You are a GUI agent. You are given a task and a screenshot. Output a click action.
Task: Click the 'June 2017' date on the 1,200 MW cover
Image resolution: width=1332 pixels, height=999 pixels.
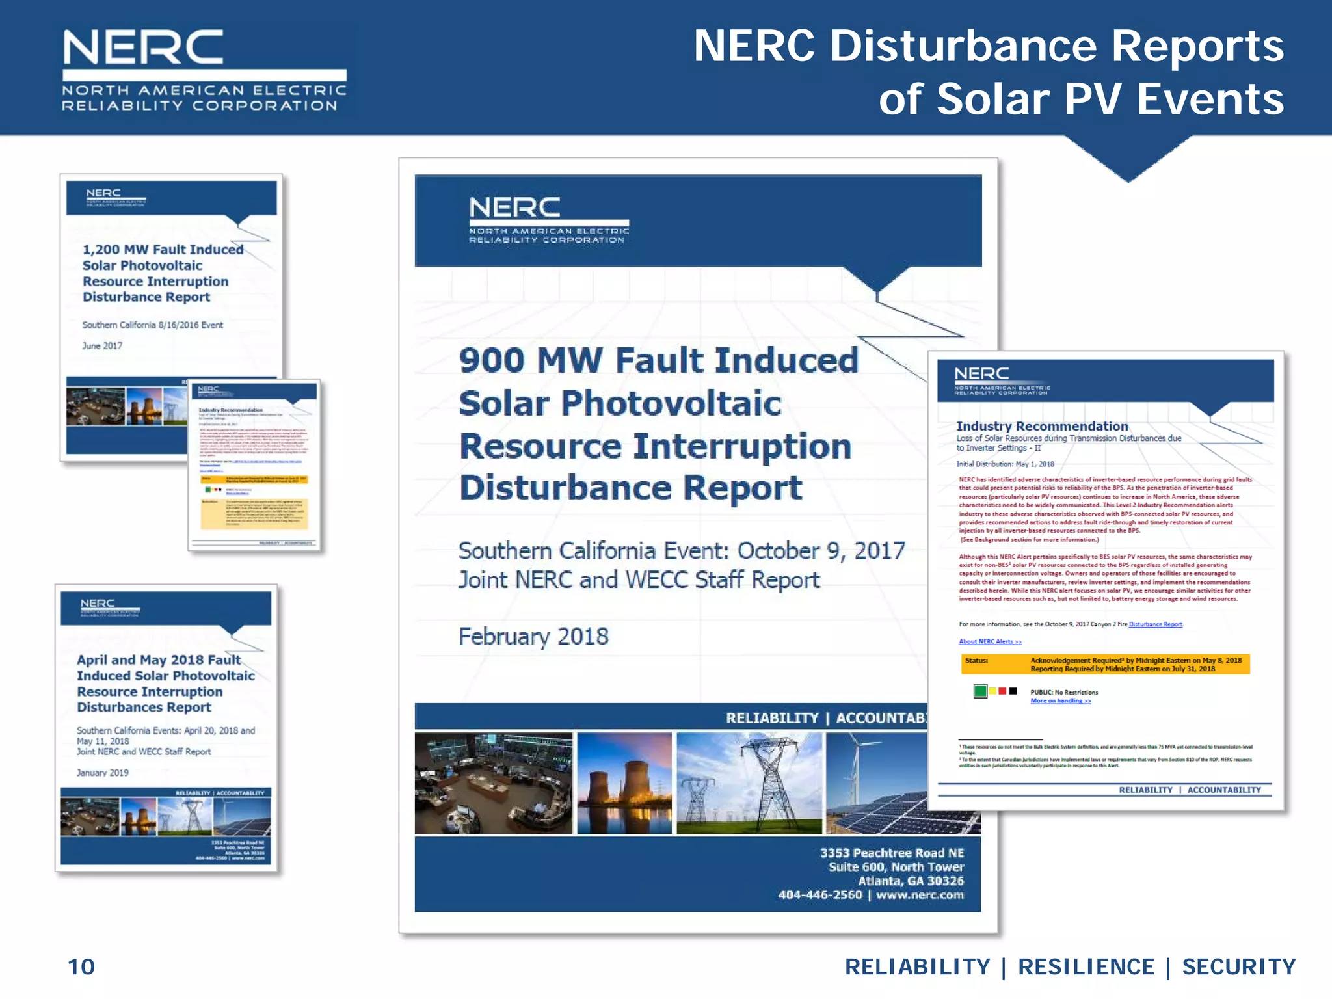click(x=102, y=346)
